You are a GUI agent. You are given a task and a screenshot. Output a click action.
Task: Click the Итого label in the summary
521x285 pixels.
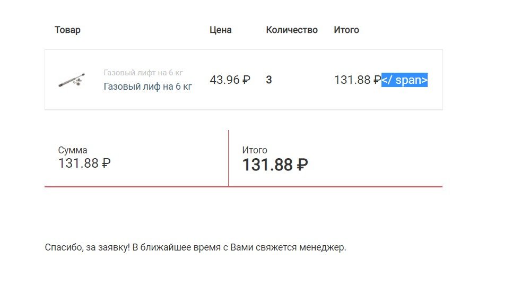pos(255,150)
